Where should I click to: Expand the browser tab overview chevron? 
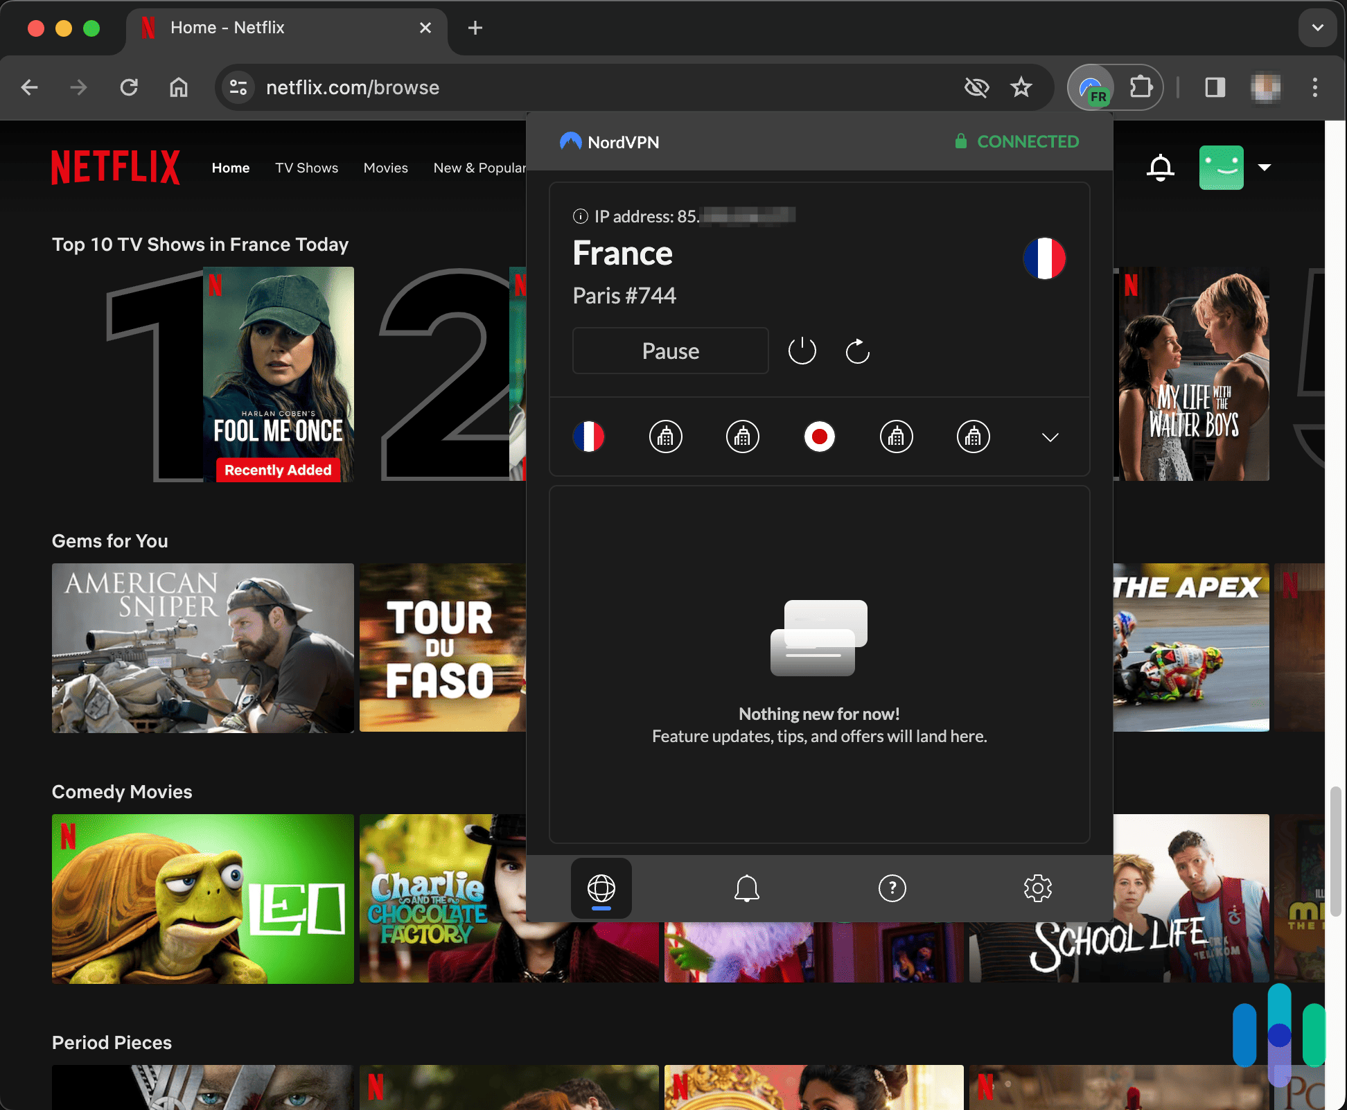1317,28
